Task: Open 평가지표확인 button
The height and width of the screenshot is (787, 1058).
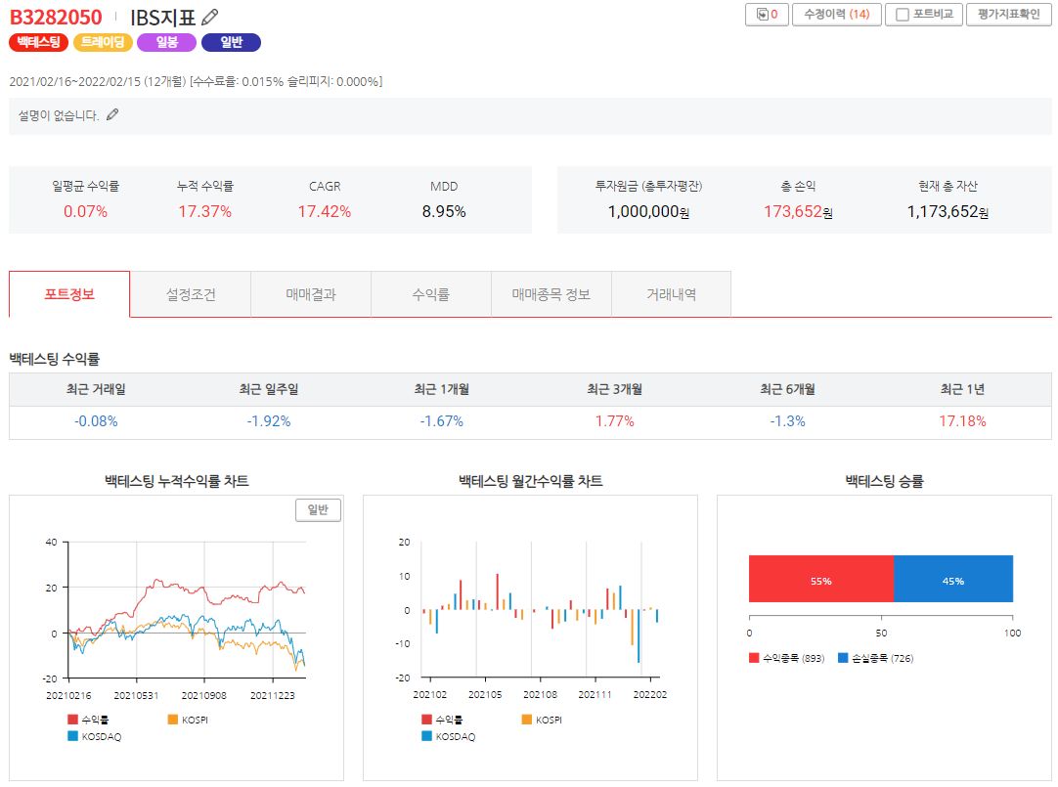Action: click(x=1008, y=14)
